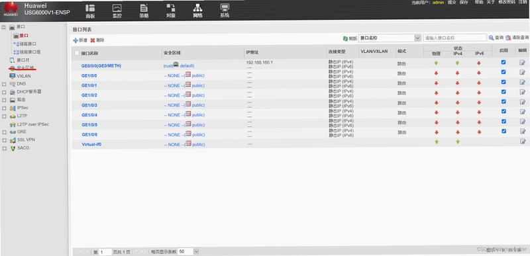
Task: Open the 监控 monitor icon
Action: point(117,11)
